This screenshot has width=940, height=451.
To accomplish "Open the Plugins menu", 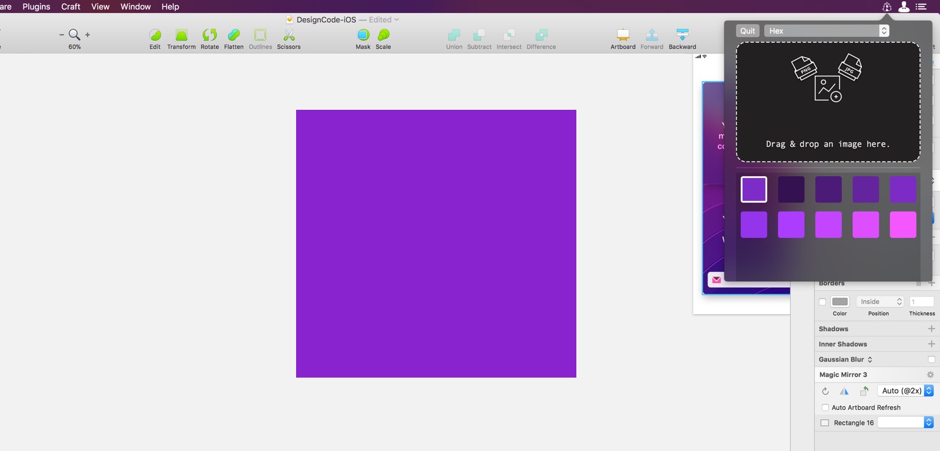I will click(x=36, y=6).
